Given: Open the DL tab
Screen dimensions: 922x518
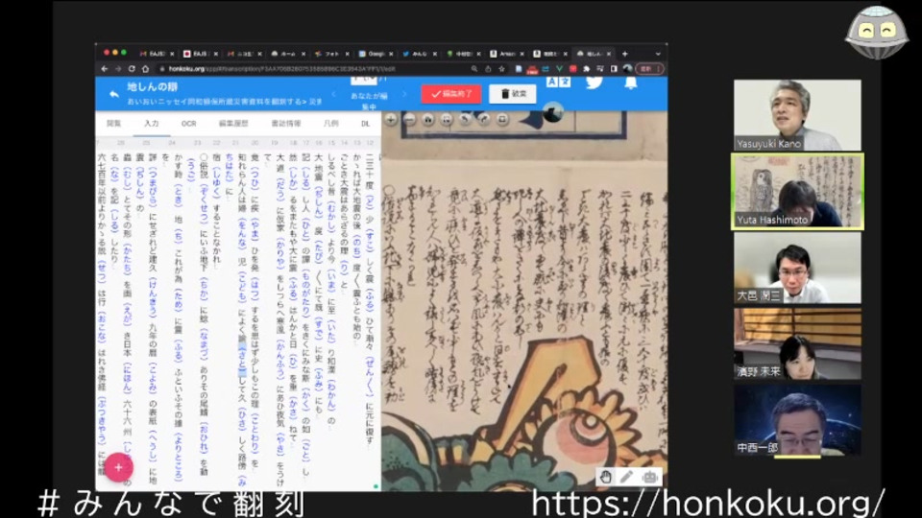Looking at the screenshot, I should (x=365, y=124).
